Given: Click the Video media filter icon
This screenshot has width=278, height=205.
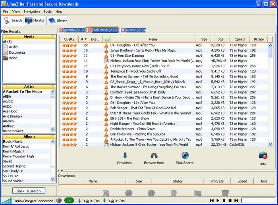Looking at the screenshot, I should (6, 58).
